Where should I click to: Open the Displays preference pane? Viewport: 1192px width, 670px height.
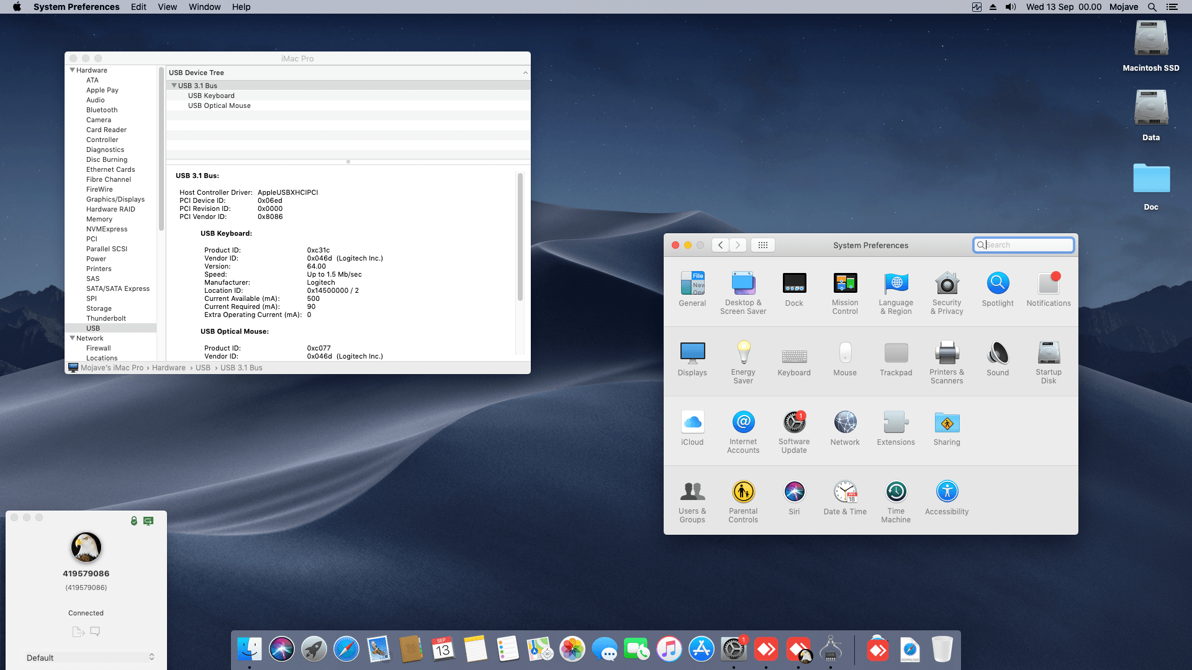pyautogui.click(x=692, y=359)
